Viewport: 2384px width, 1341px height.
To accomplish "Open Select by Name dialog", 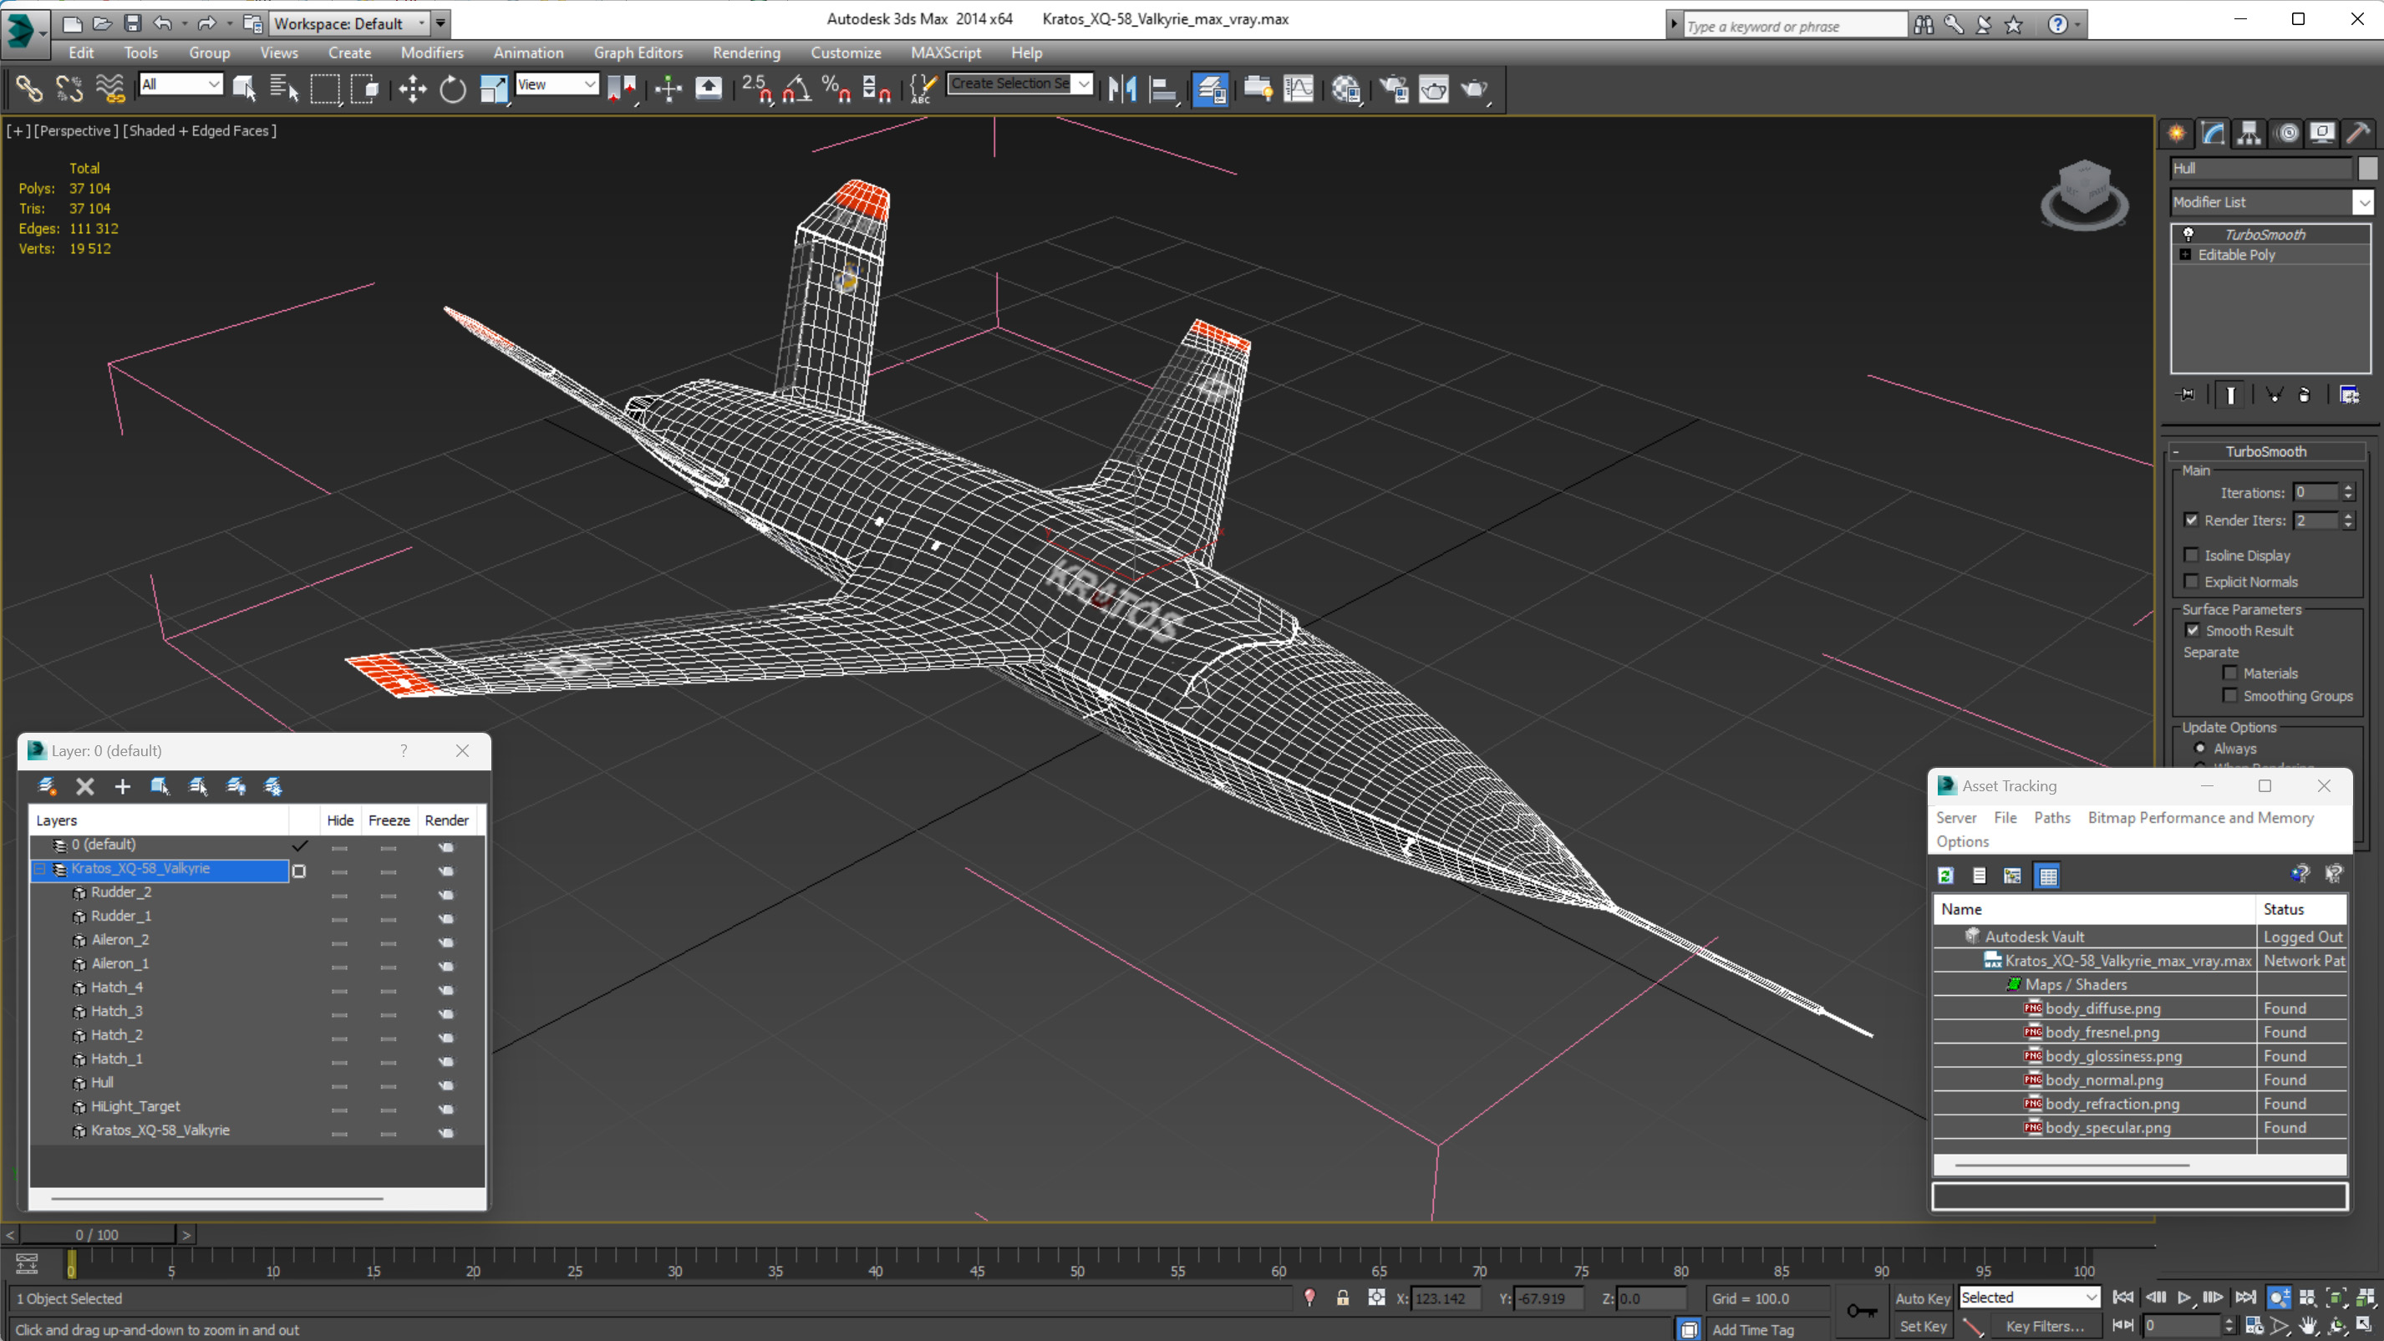I will (284, 89).
